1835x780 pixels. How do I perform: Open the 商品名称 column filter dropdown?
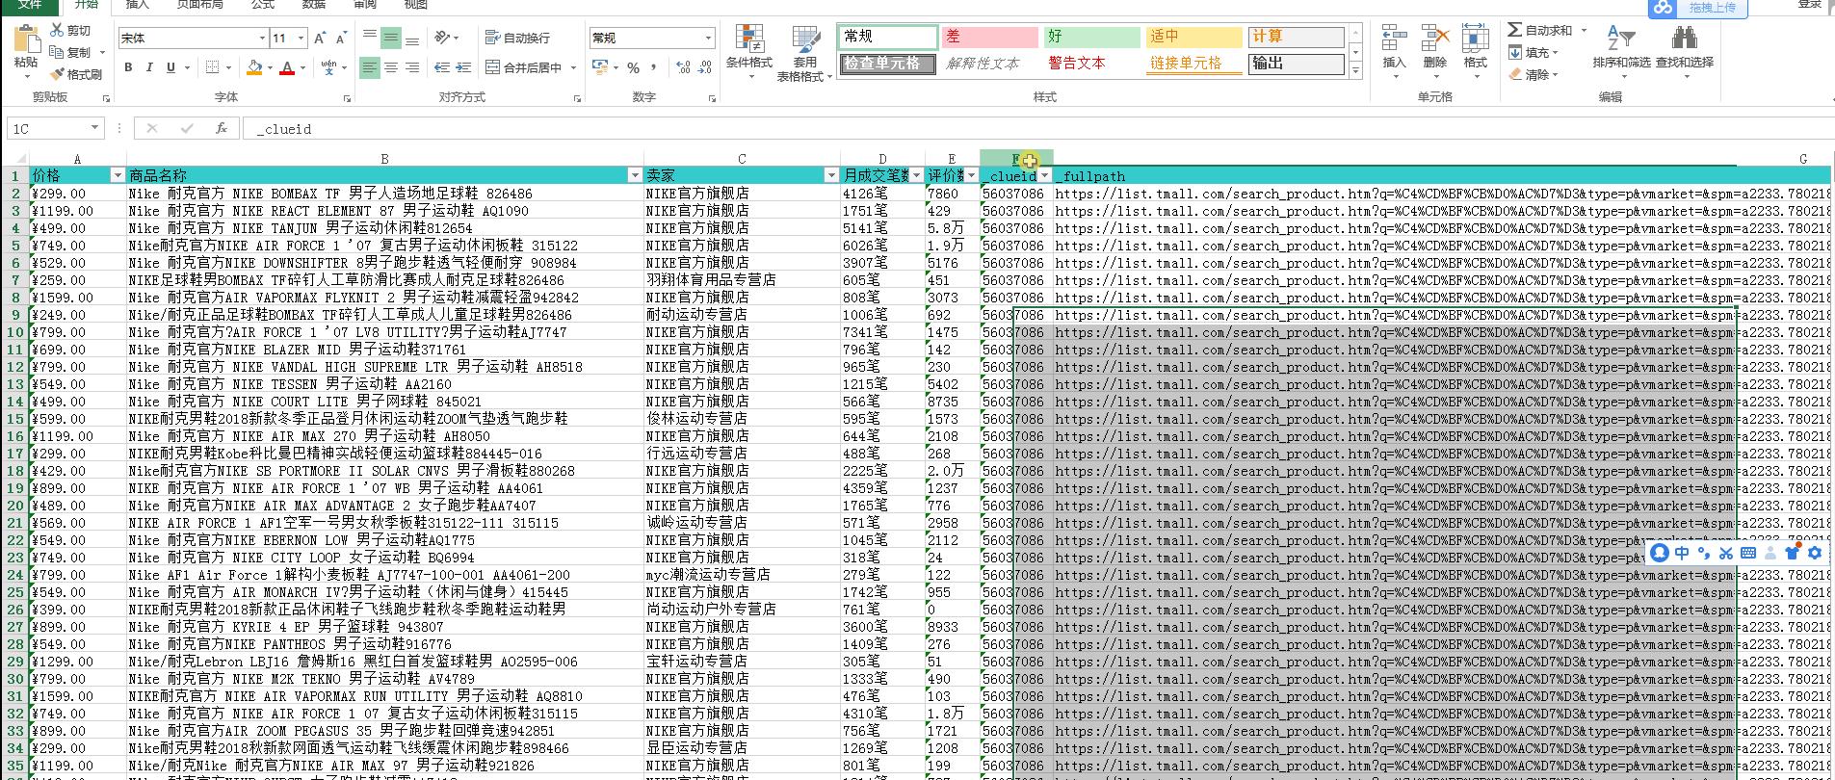635,175
